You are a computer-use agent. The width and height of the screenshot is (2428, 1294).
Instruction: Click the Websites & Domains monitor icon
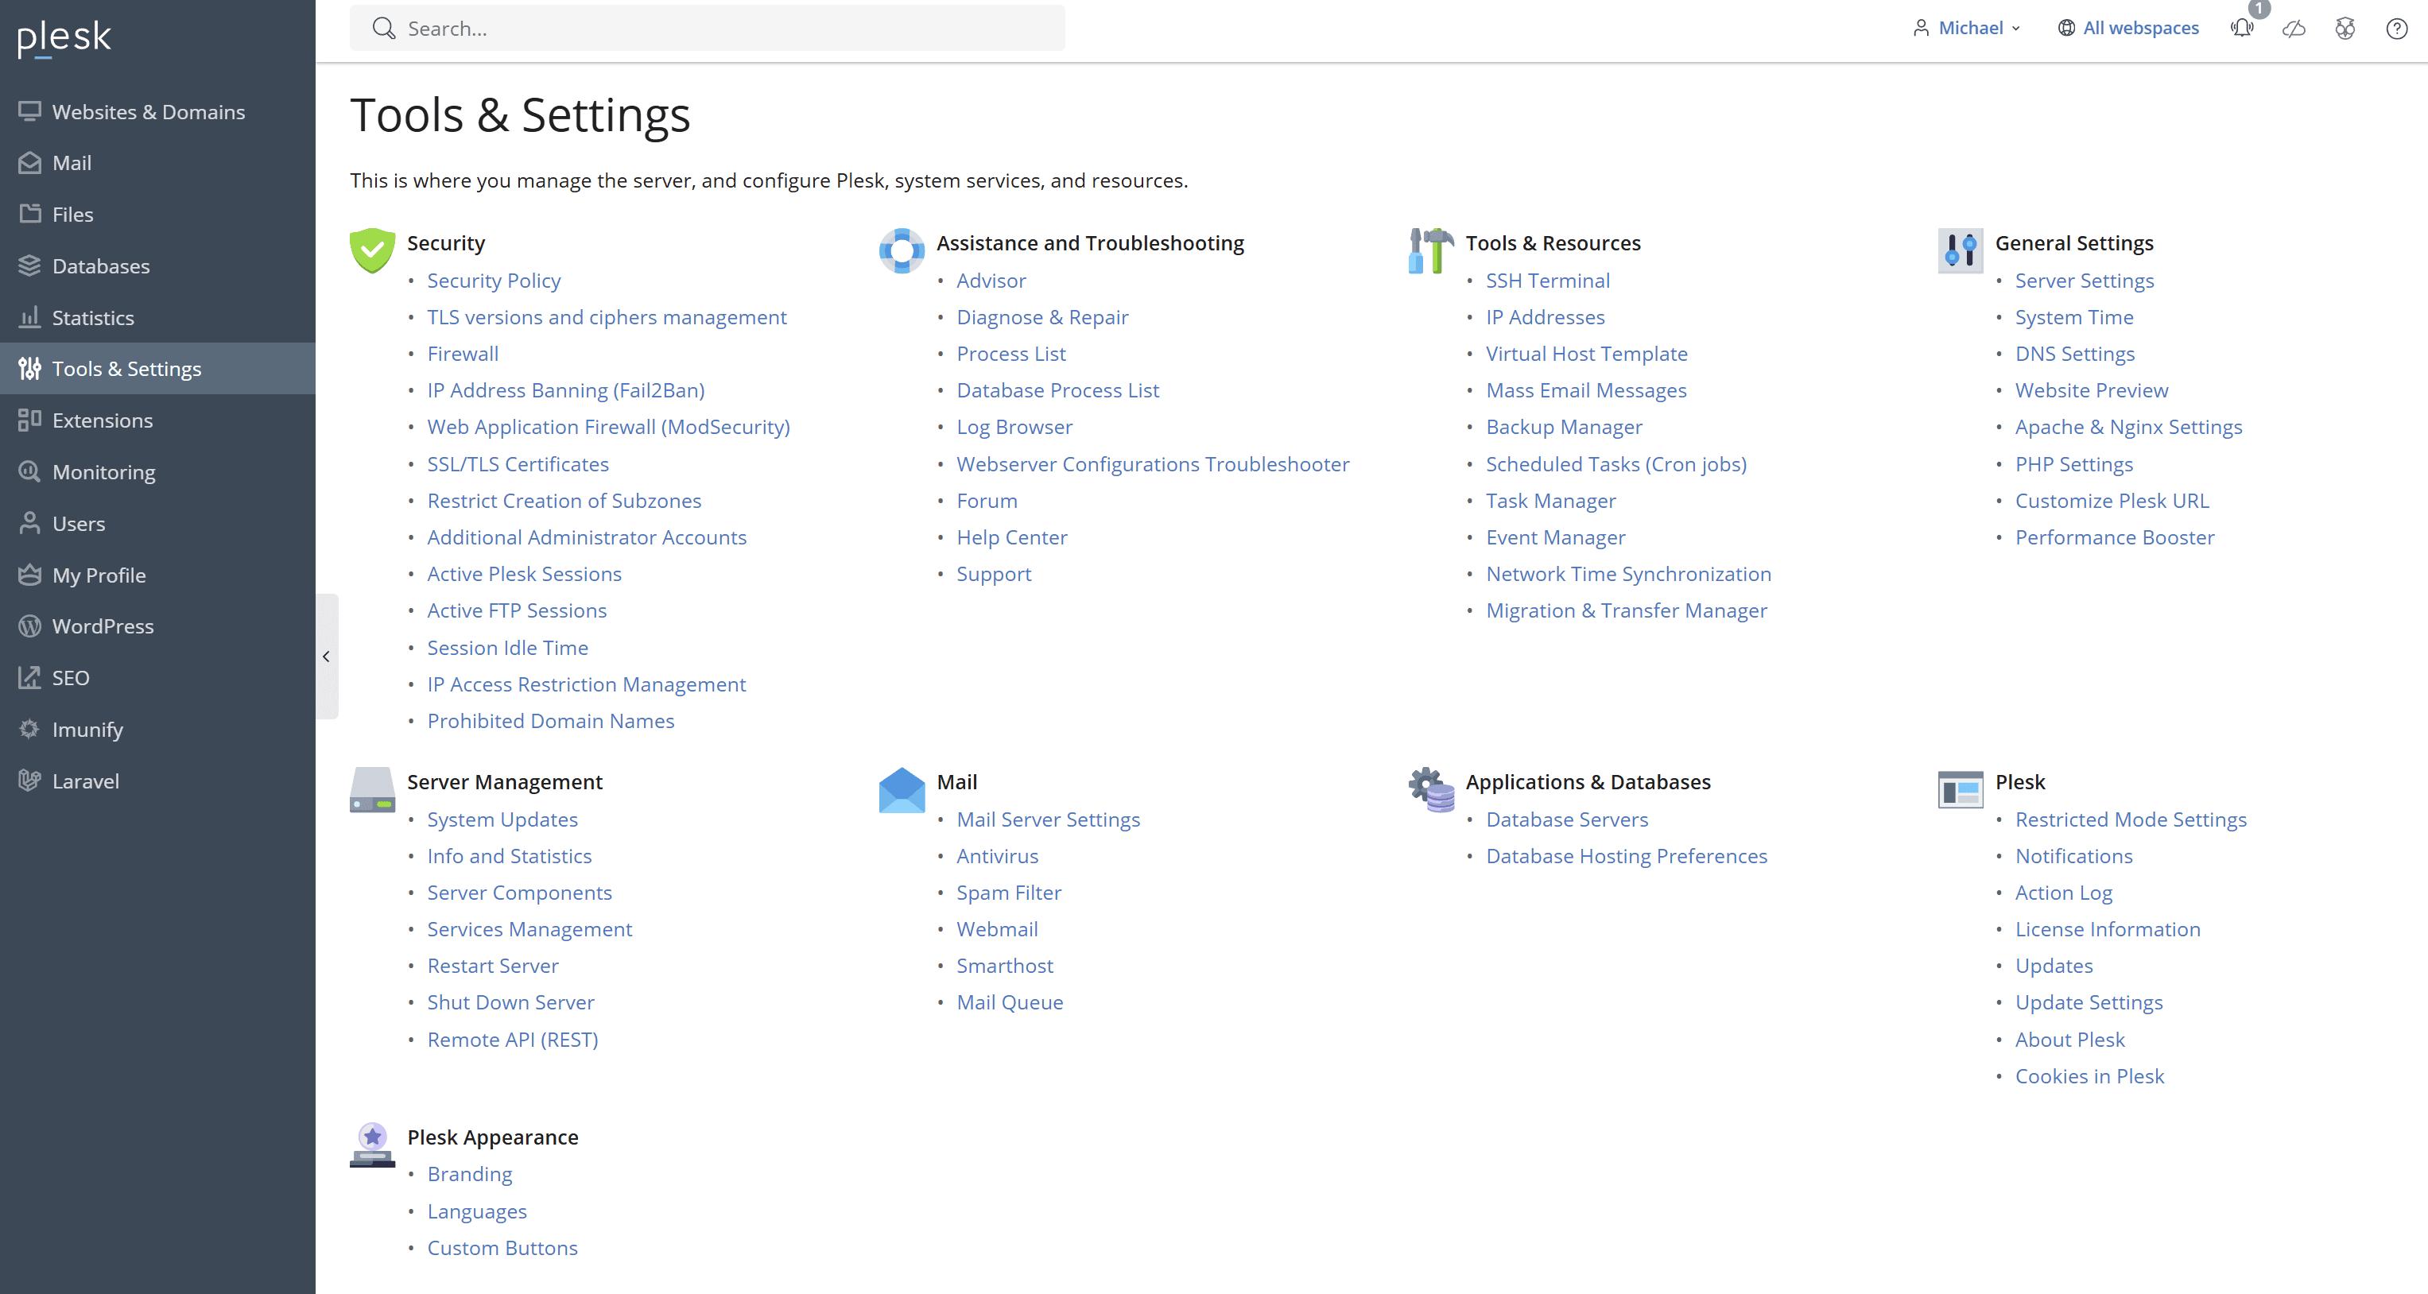pos(30,111)
